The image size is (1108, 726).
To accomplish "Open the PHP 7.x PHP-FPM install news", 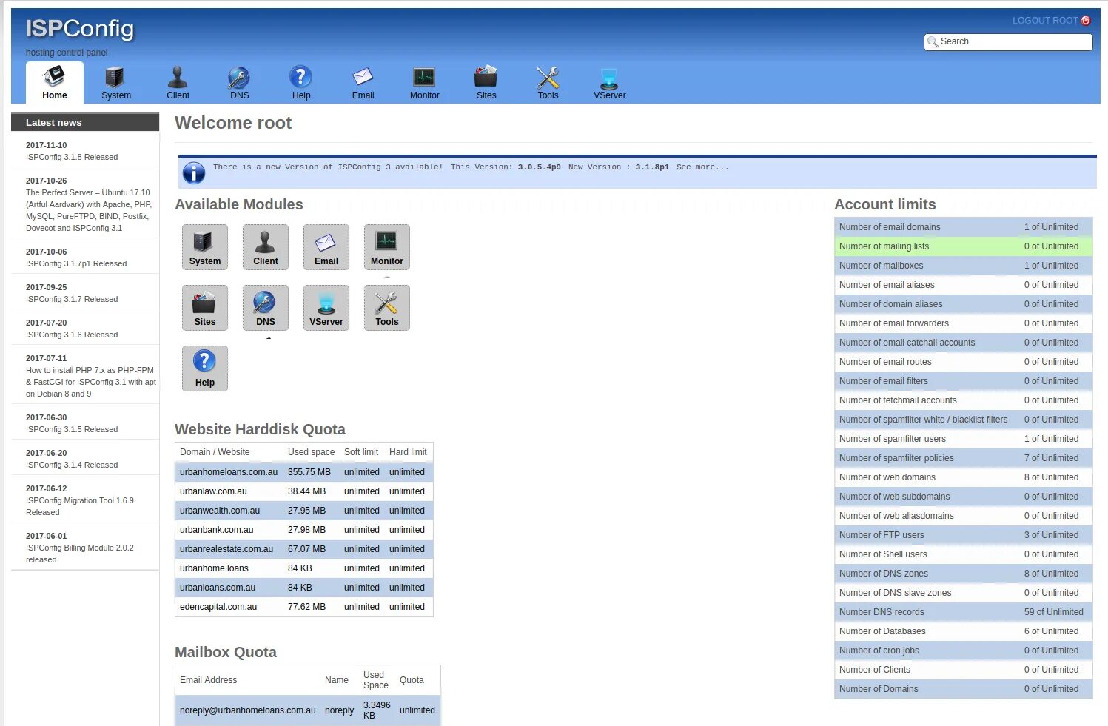I will (x=91, y=382).
